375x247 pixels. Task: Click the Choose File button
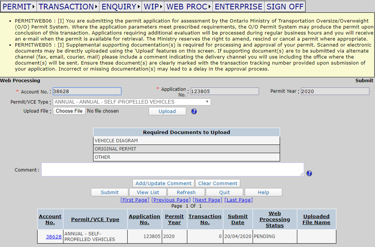(69, 111)
